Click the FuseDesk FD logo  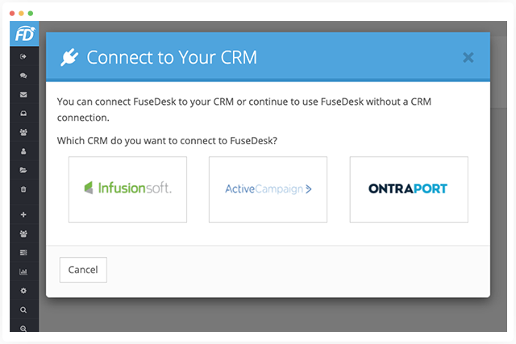click(x=23, y=35)
